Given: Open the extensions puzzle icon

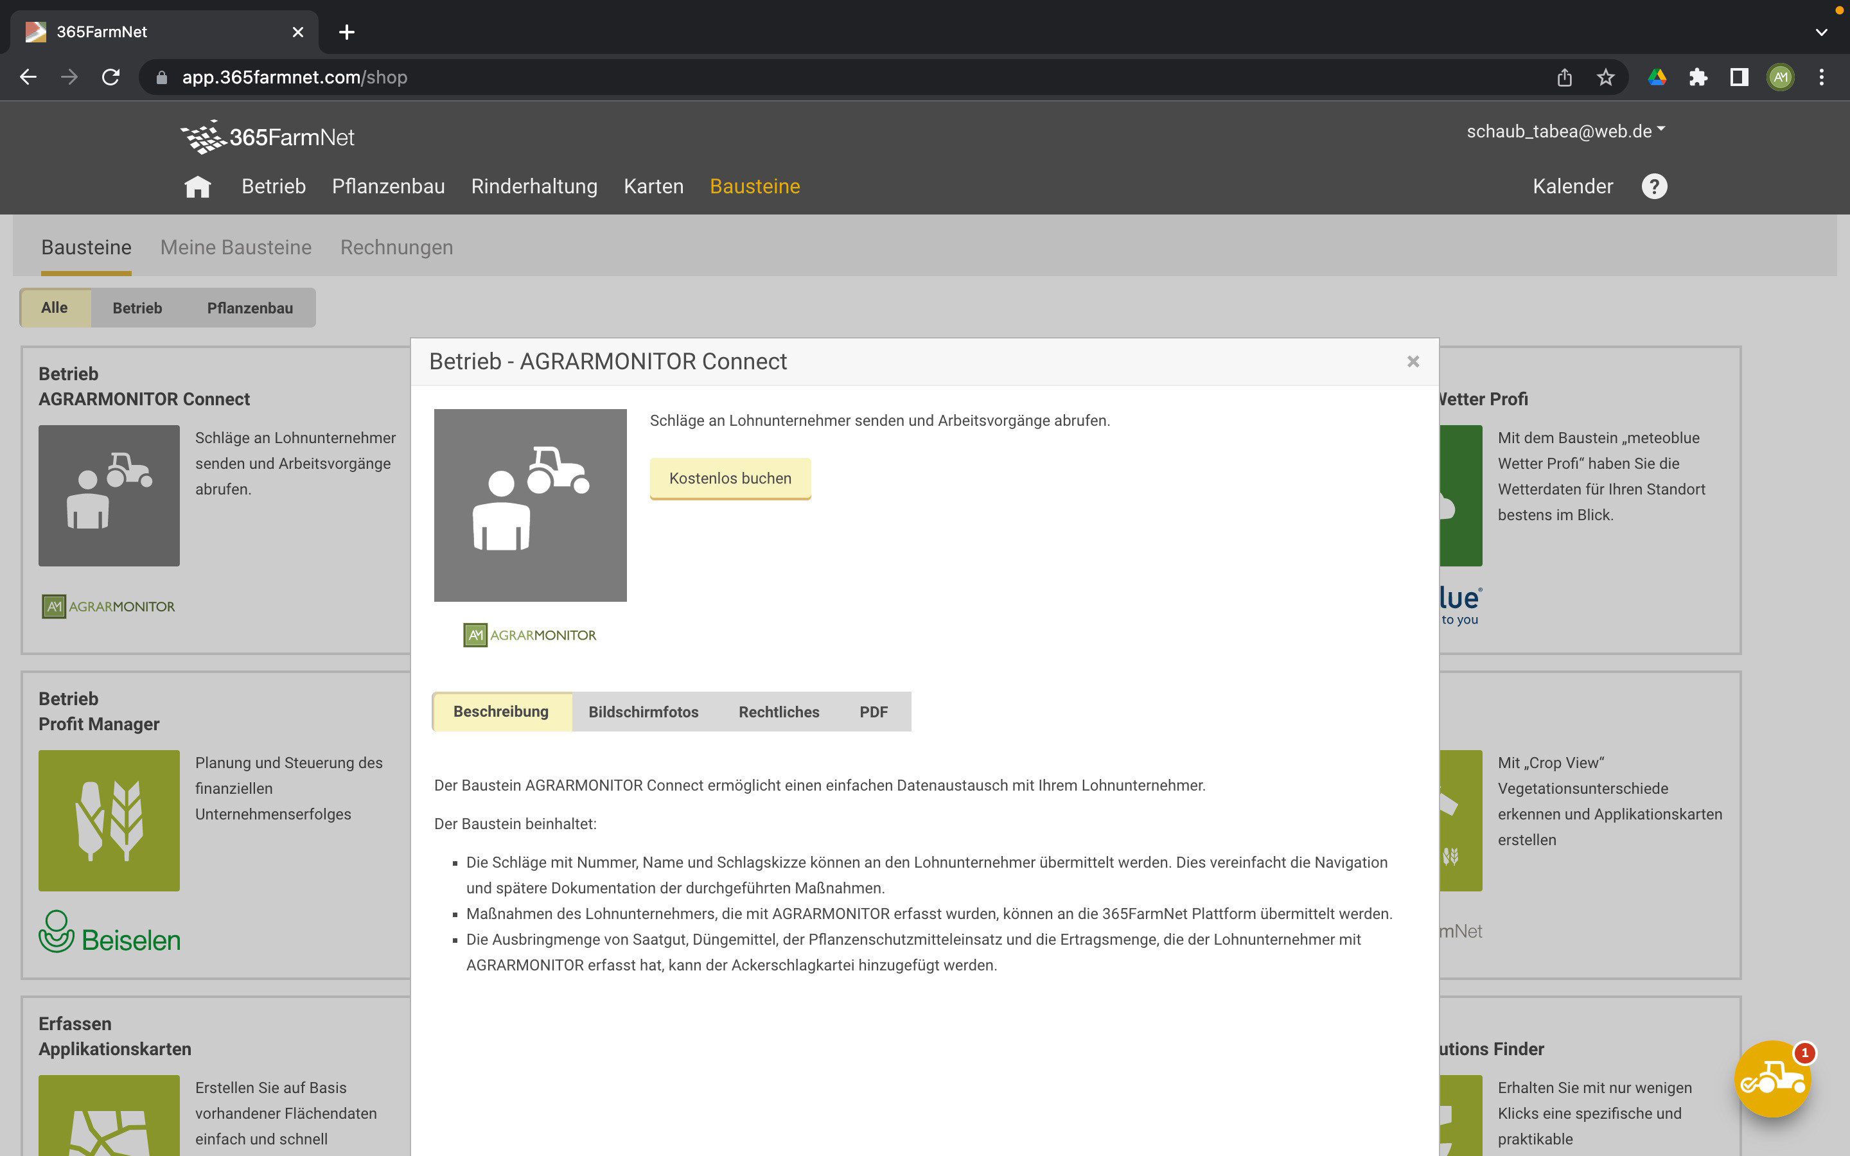Looking at the screenshot, I should tap(1698, 77).
